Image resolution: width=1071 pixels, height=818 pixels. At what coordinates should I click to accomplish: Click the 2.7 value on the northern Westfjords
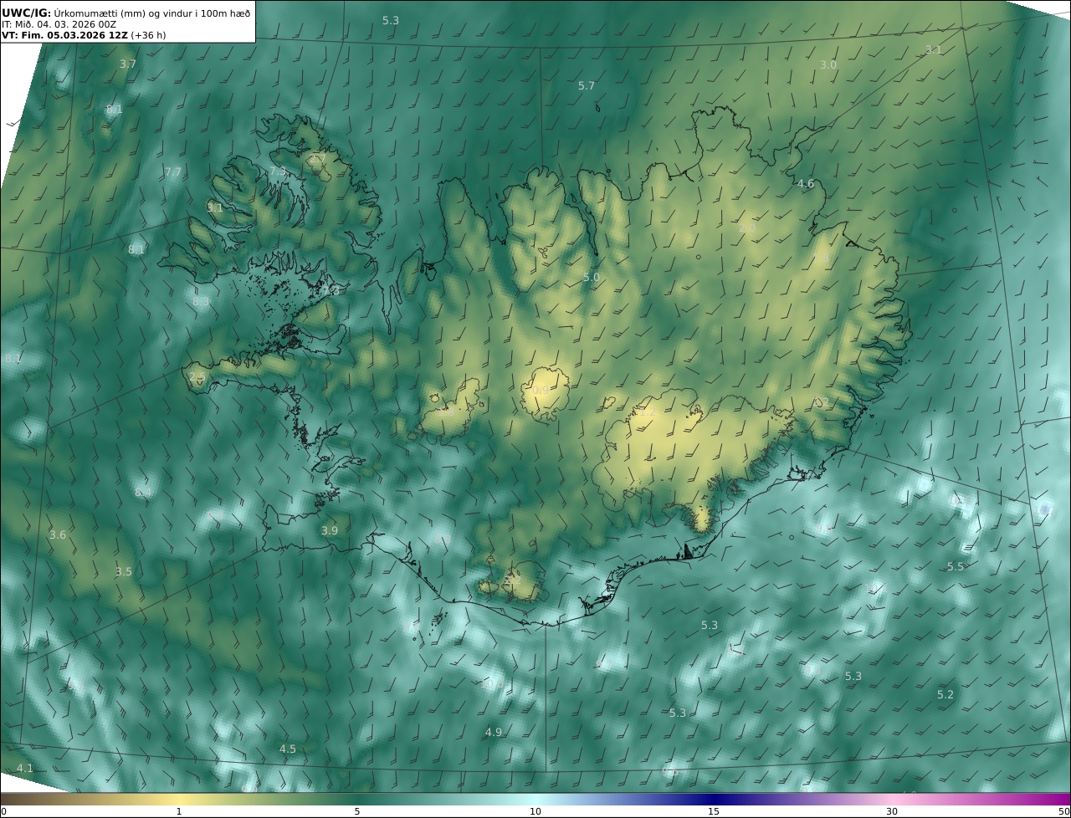point(317,158)
